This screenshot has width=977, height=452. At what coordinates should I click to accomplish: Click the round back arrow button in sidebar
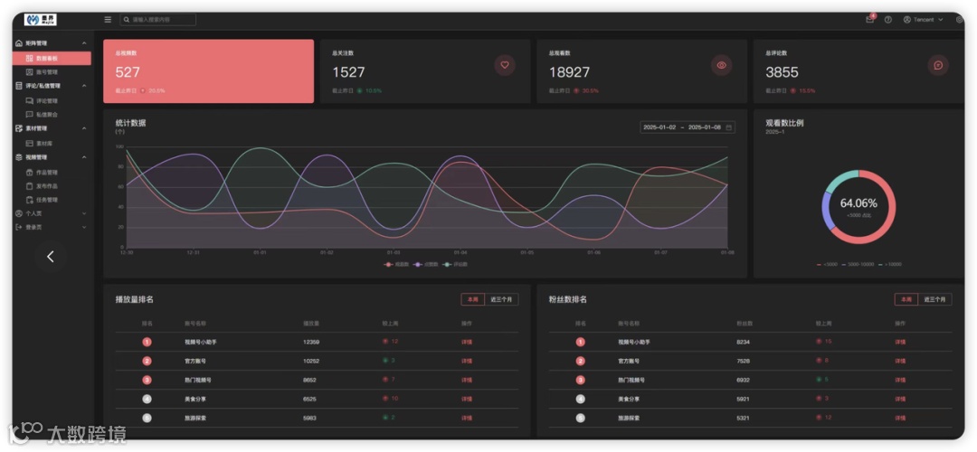[51, 257]
